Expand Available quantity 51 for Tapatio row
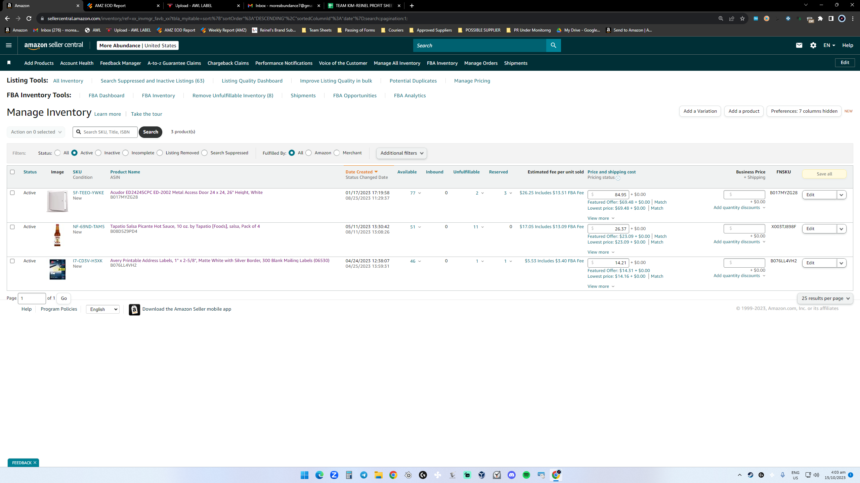860x483 pixels. tap(416, 227)
